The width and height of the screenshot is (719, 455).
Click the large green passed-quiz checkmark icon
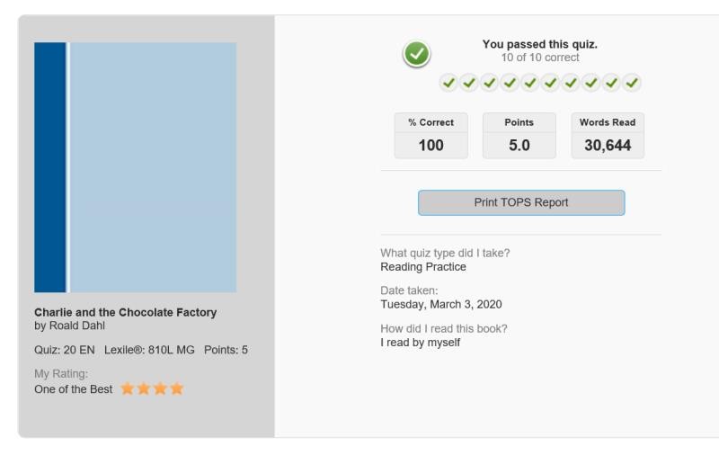pos(416,54)
